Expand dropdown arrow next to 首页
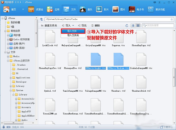 click(x=23, y=9)
